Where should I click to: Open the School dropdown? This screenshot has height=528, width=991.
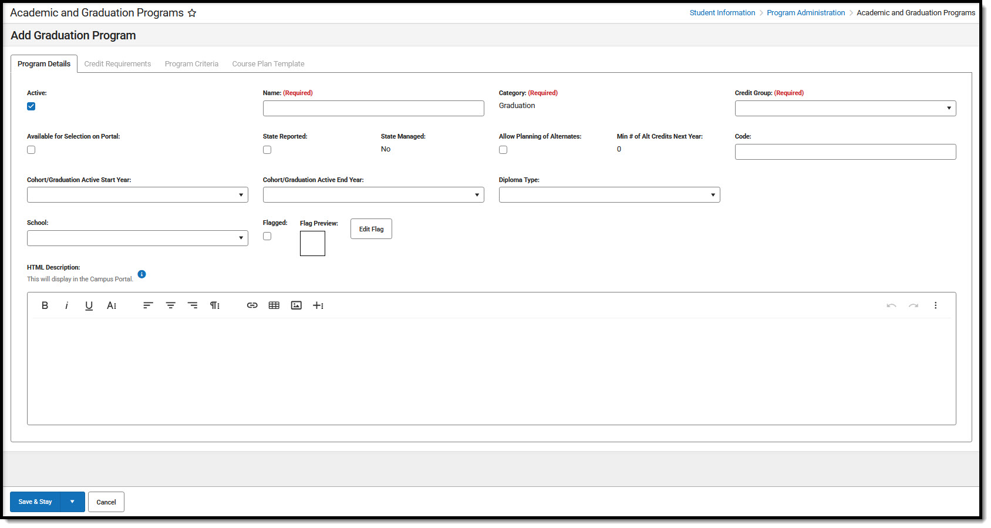[x=137, y=238]
